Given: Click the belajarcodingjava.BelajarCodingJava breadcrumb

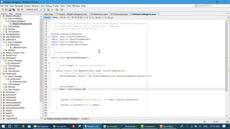Looking at the screenshot, I should 62,119.
